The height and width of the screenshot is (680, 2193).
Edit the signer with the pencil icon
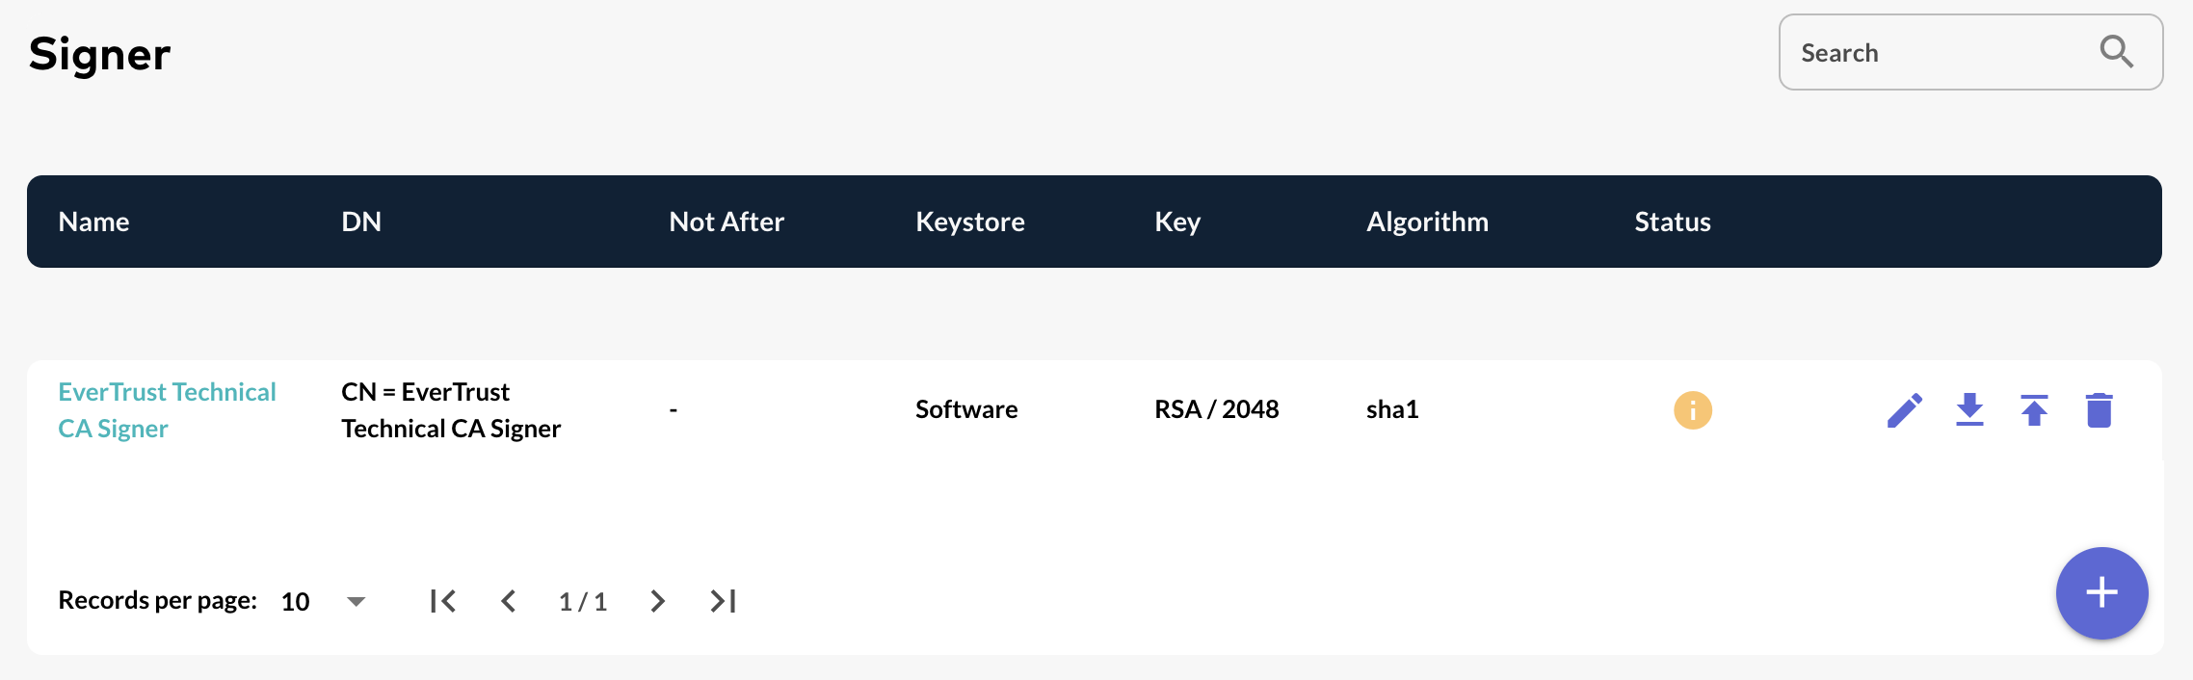(1904, 410)
